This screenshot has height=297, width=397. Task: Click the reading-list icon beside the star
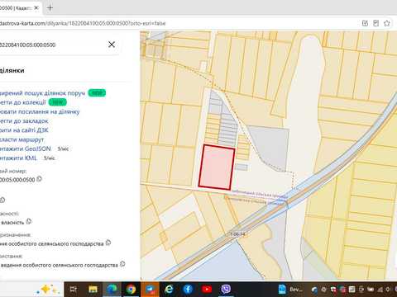376,23
